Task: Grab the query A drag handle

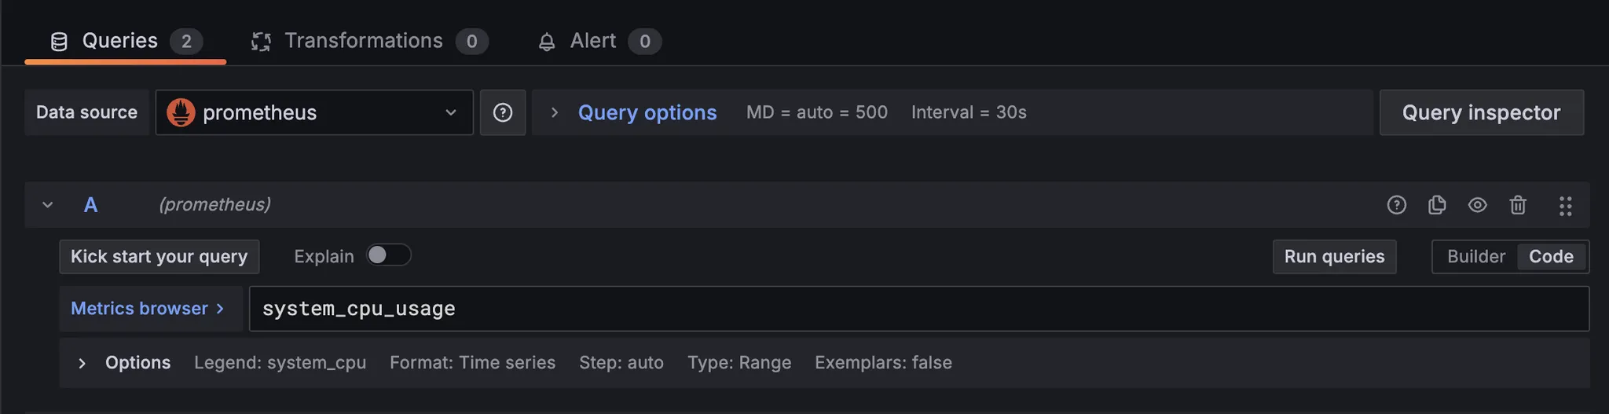Action: point(1565,206)
